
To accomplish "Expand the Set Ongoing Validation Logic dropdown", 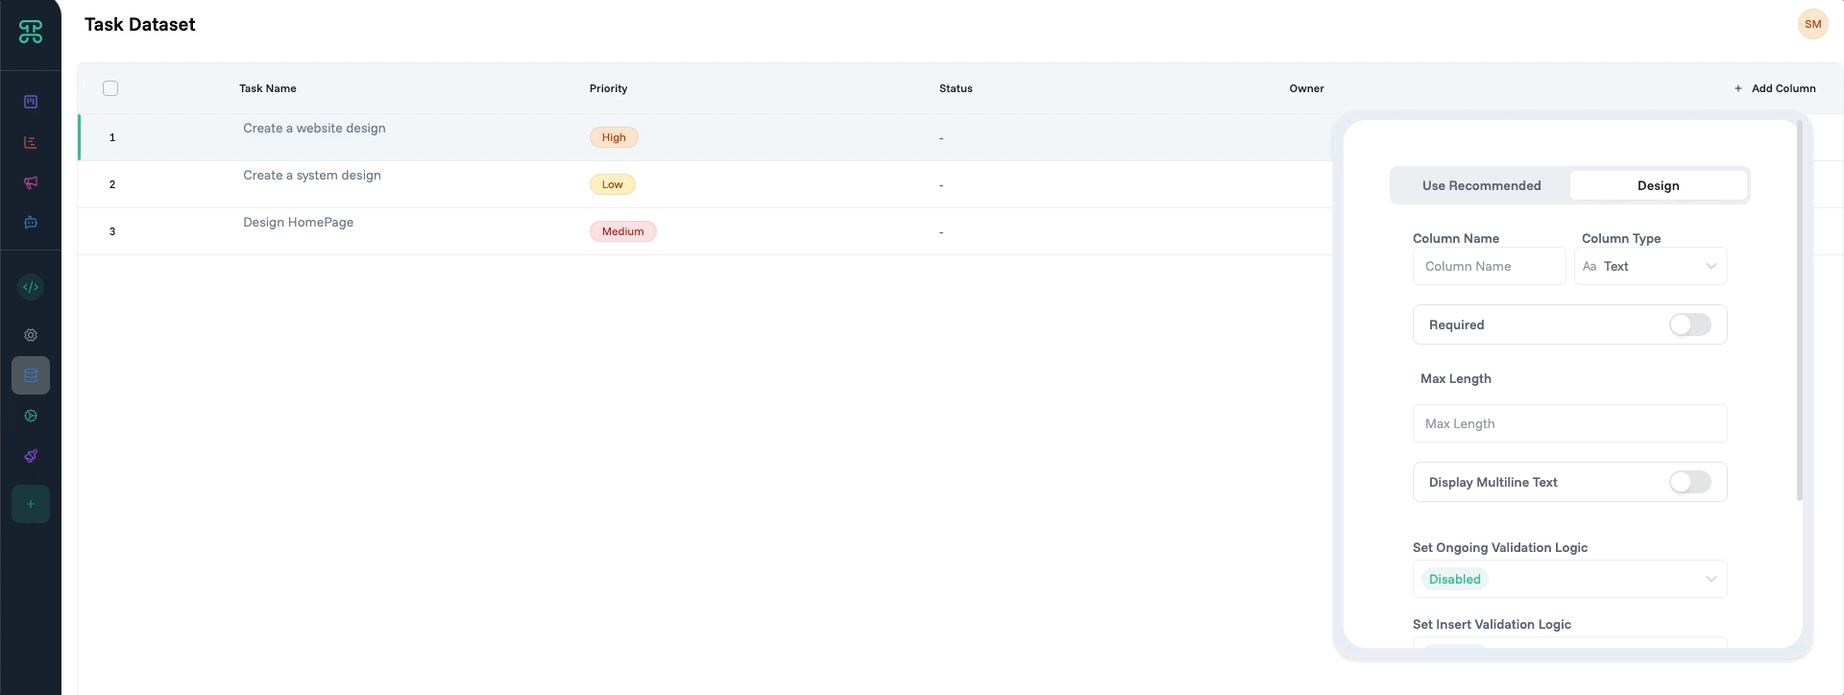I will pos(1569,579).
